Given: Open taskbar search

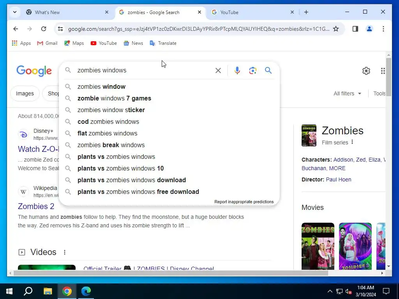Looking at the screenshot, I should click(28, 291).
